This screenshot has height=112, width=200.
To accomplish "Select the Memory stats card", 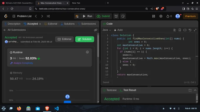I will tap(49, 76).
